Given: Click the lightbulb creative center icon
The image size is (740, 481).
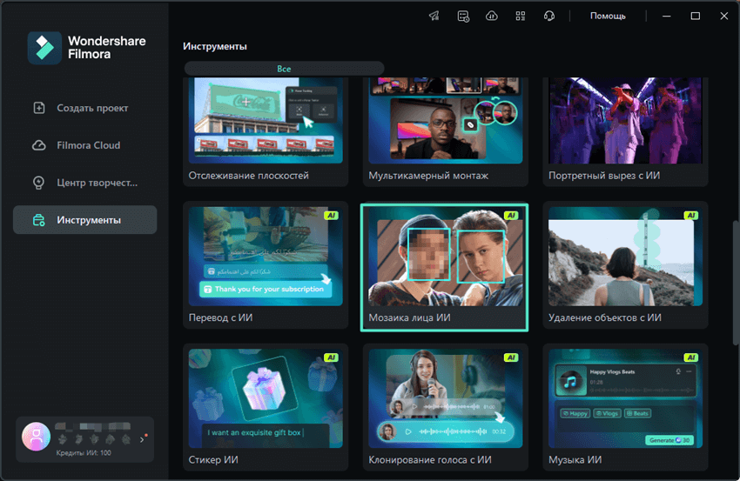Looking at the screenshot, I should tap(38, 183).
